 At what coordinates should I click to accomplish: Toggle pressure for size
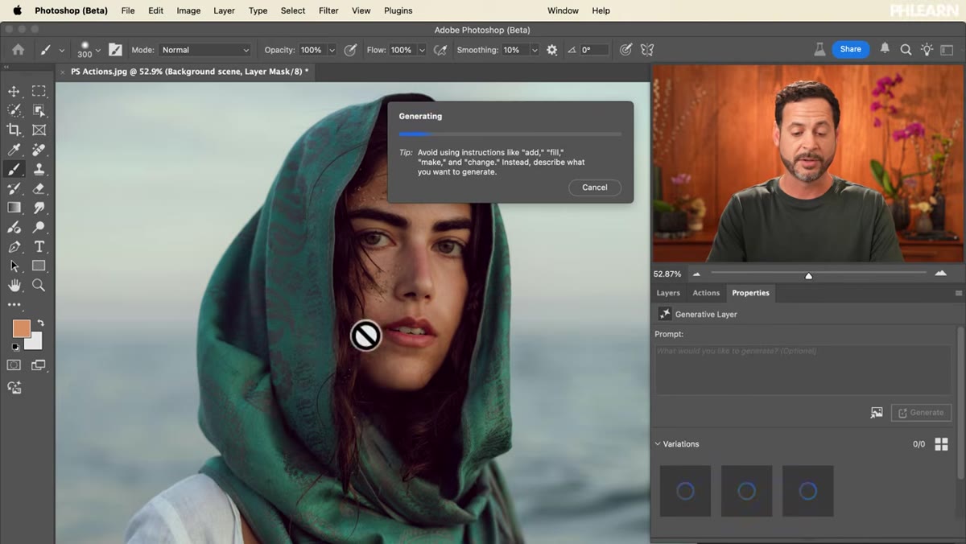point(625,50)
